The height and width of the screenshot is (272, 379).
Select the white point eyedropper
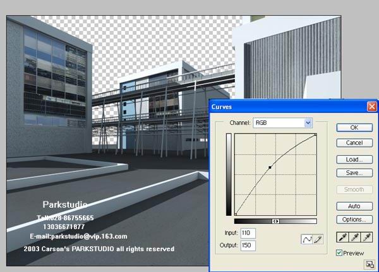(x=366, y=237)
